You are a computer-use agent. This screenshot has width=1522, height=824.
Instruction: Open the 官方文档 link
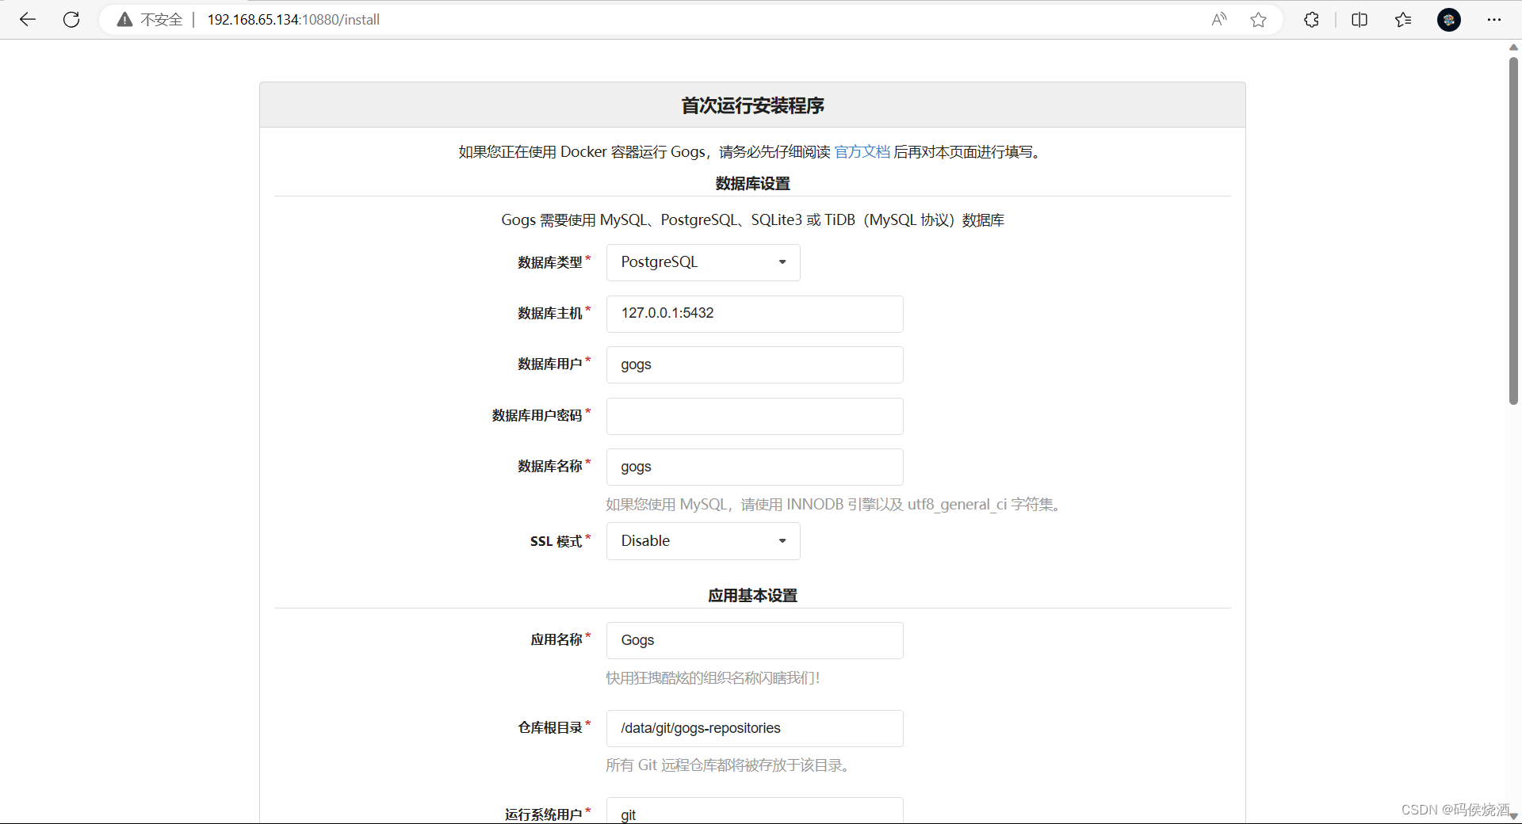pyautogui.click(x=862, y=151)
